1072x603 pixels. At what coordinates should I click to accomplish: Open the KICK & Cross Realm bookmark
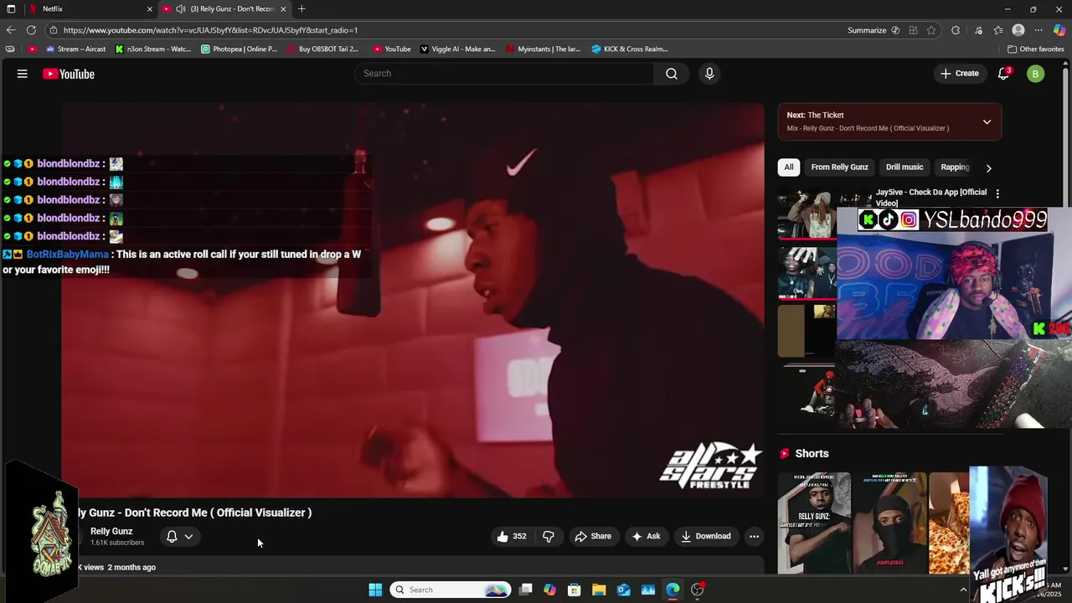coord(630,49)
